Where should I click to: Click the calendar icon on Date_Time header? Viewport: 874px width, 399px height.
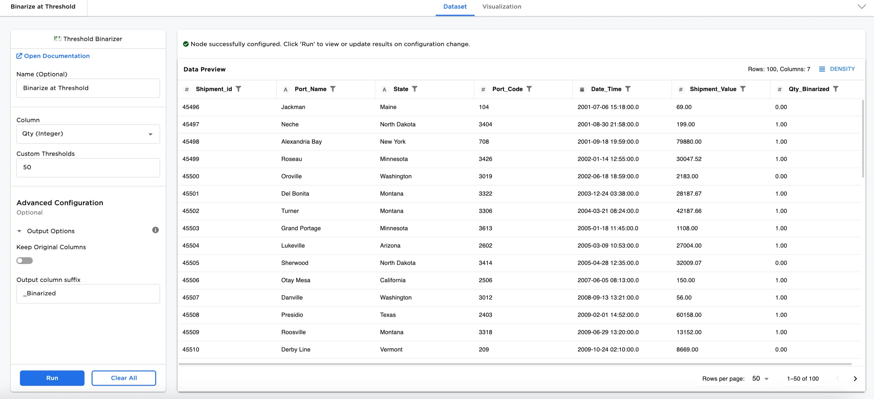(582, 89)
